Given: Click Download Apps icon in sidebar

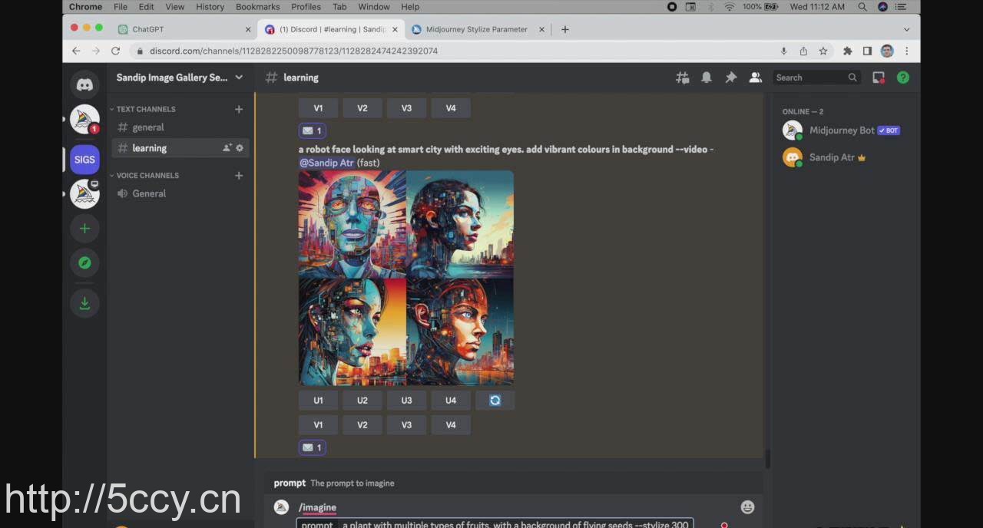Looking at the screenshot, I should (x=84, y=303).
